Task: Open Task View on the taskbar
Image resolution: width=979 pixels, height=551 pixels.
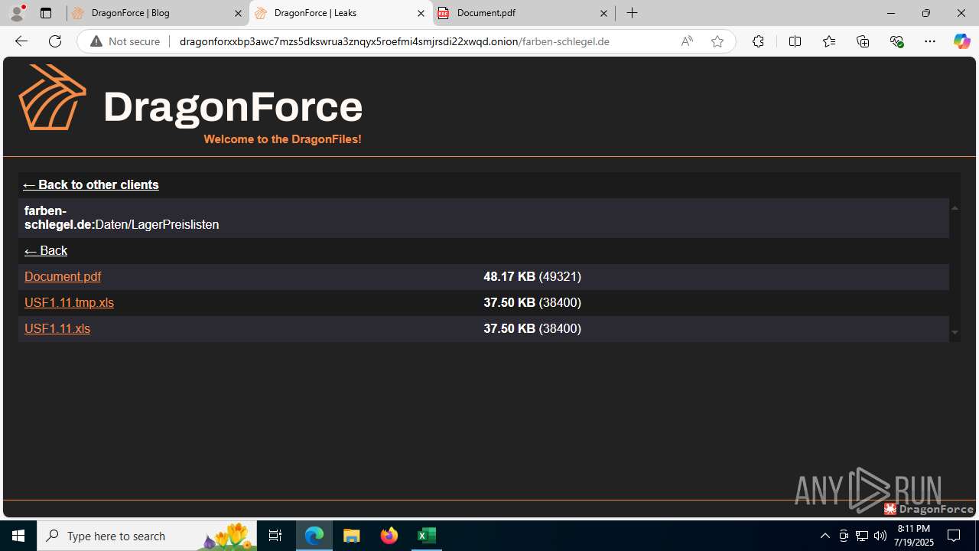Action: tap(275, 536)
